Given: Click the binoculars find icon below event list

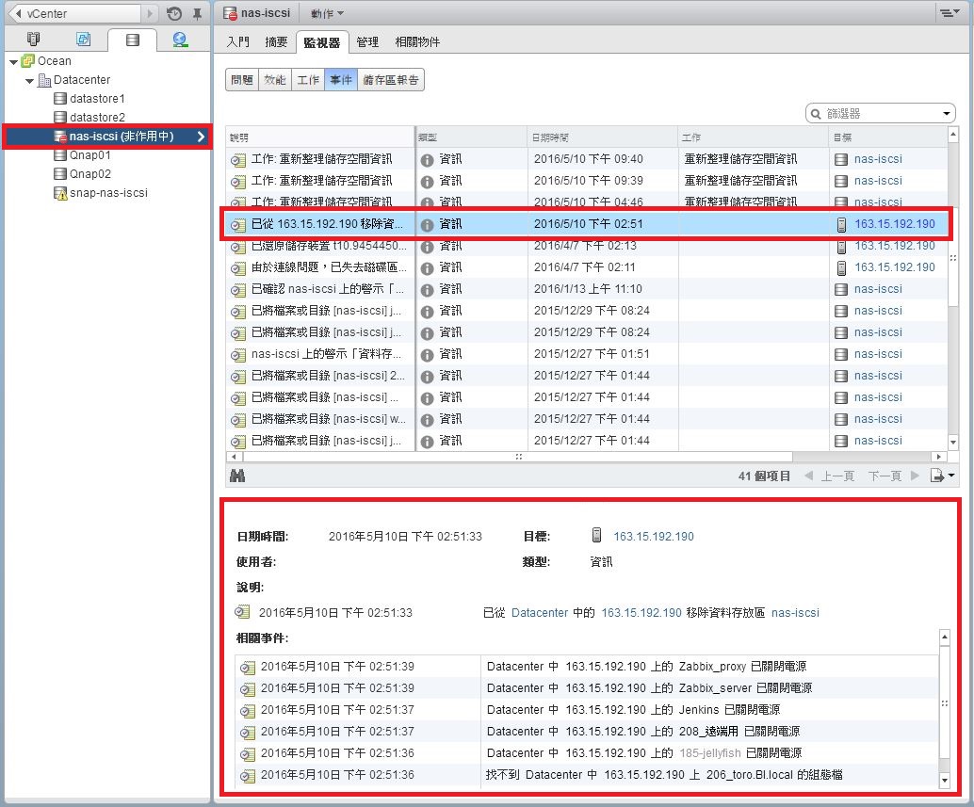Looking at the screenshot, I should (x=237, y=476).
